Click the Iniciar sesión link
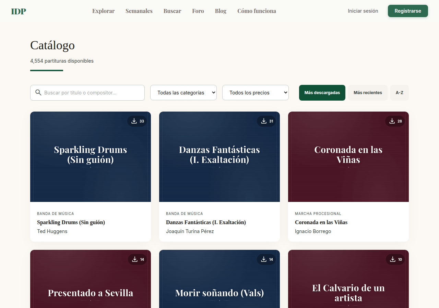Image resolution: width=439 pixels, height=308 pixels. tap(363, 11)
